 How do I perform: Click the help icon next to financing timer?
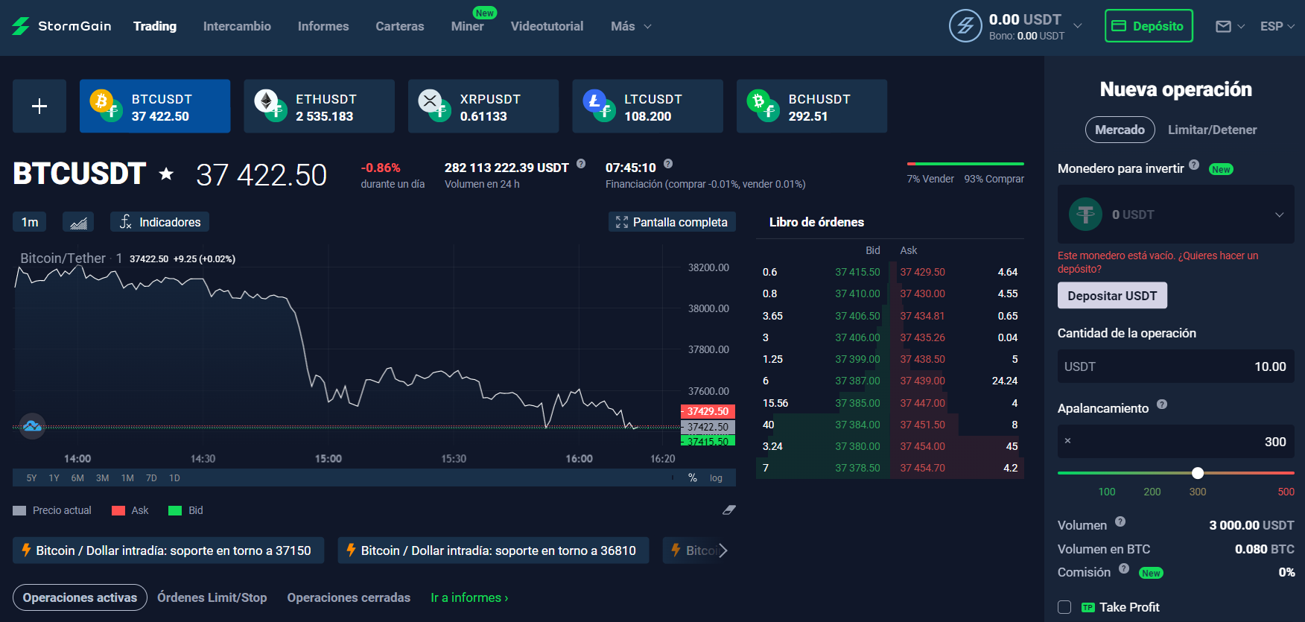(x=668, y=164)
